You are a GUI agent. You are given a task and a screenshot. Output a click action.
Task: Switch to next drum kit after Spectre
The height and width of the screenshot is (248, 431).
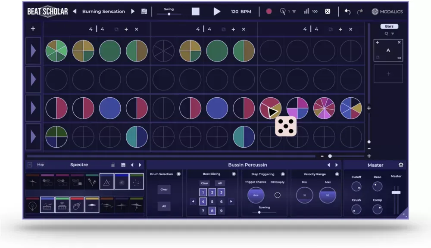point(140,165)
